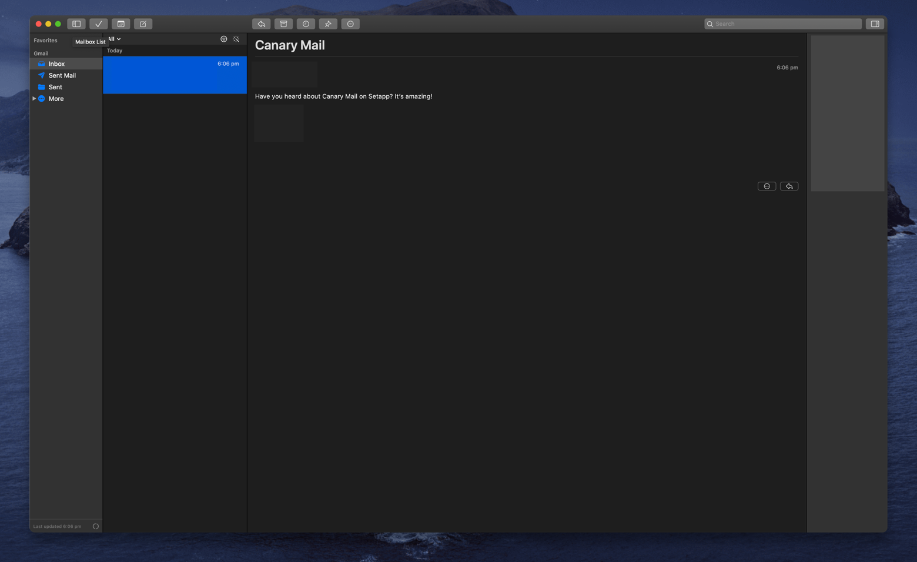Click the Favorites section header
The height and width of the screenshot is (562, 917).
[45, 41]
